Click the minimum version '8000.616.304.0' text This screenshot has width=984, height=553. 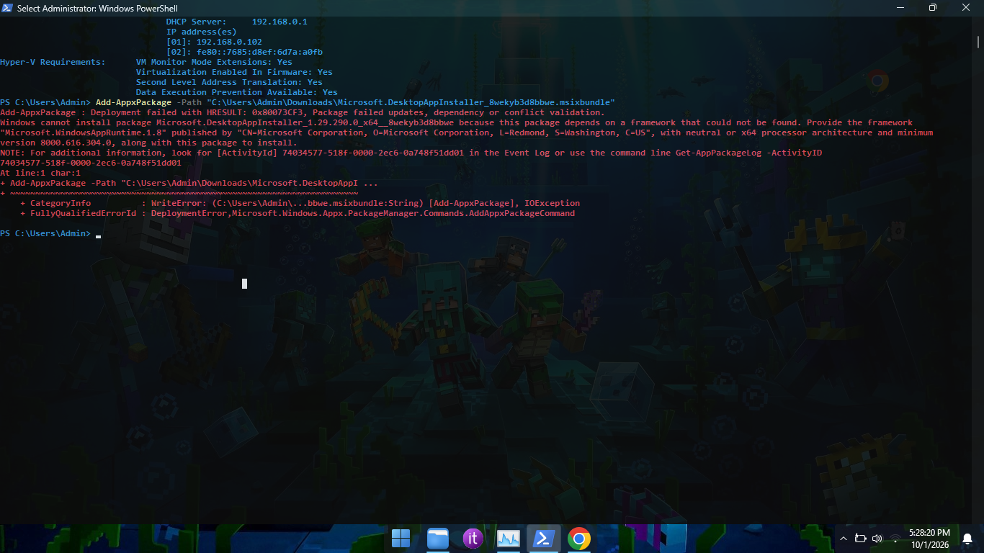click(x=76, y=143)
